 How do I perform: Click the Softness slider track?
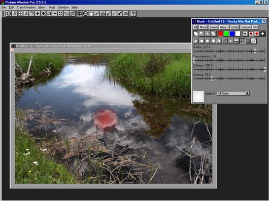pyautogui.click(x=229, y=69)
